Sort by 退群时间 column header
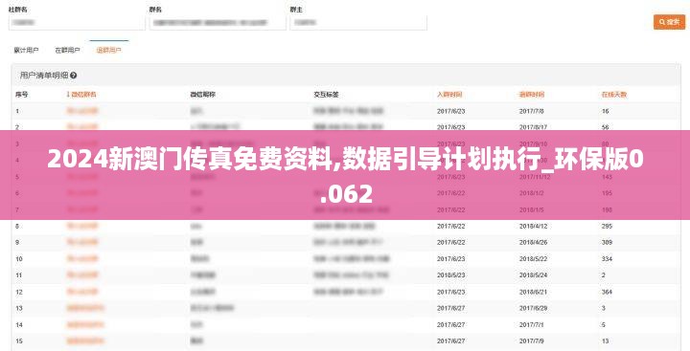This screenshot has height=351, width=690. coord(532,95)
